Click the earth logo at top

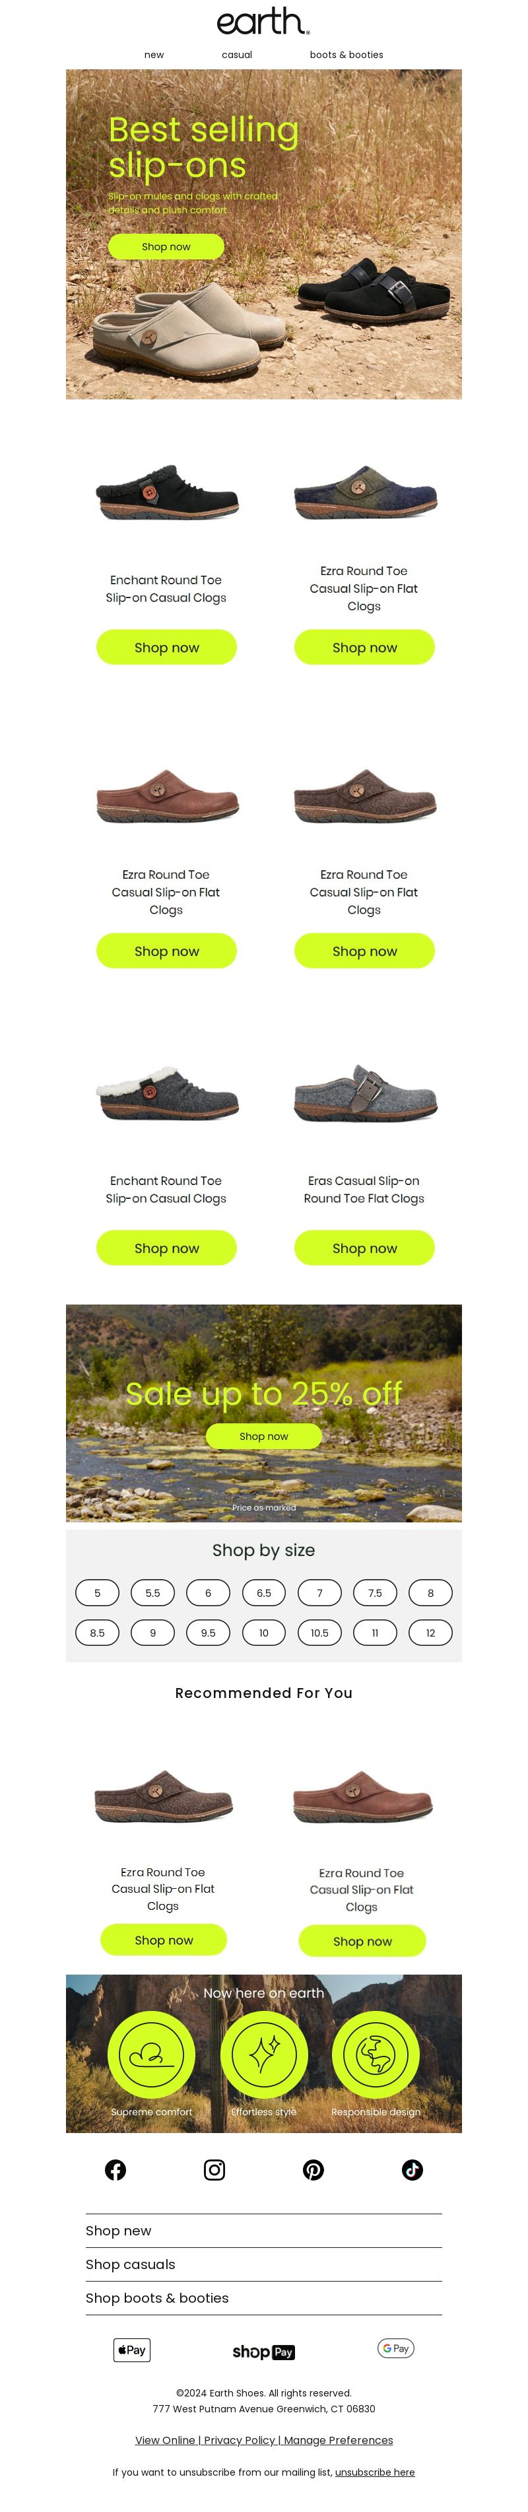(x=263, y=20)
